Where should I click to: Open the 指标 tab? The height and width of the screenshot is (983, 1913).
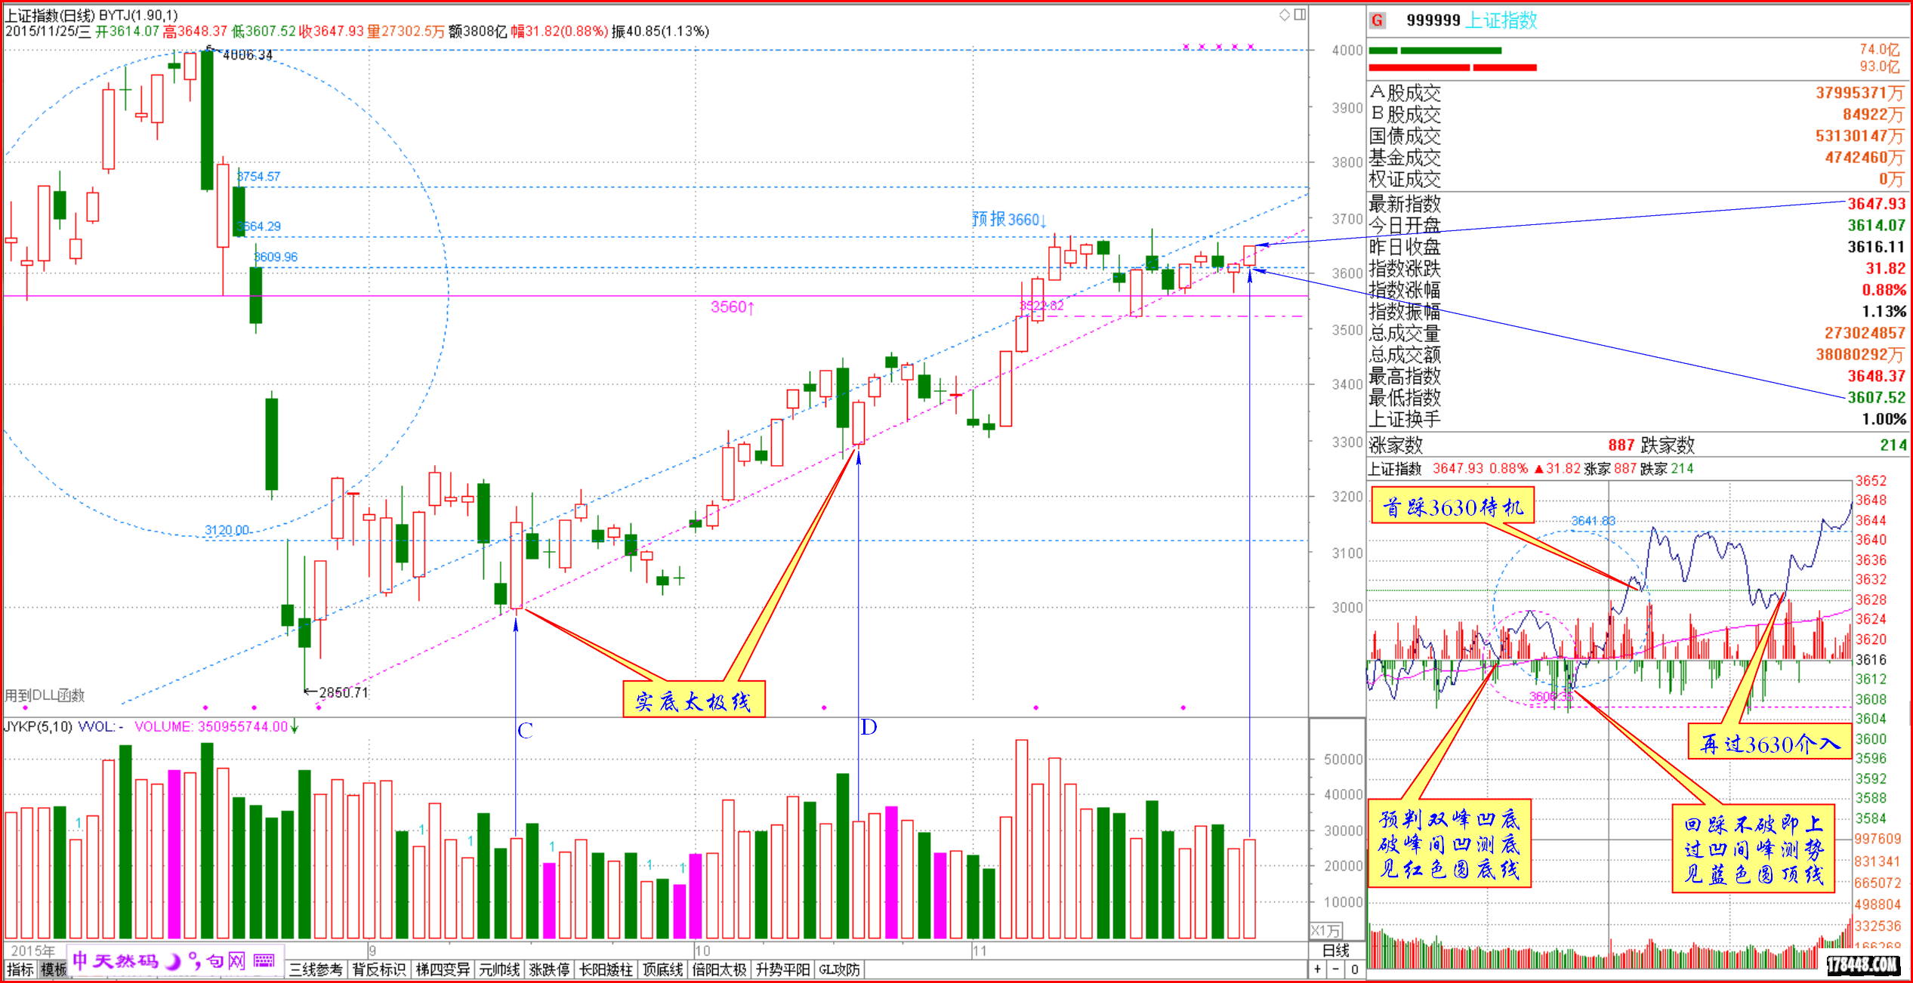point(20,969)
